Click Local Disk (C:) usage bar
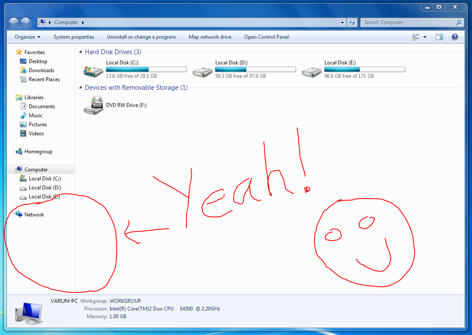This screenshot has width=472, height=335. coord(146,70)
